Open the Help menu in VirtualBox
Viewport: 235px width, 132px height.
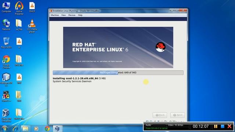(x=80, y=15)
